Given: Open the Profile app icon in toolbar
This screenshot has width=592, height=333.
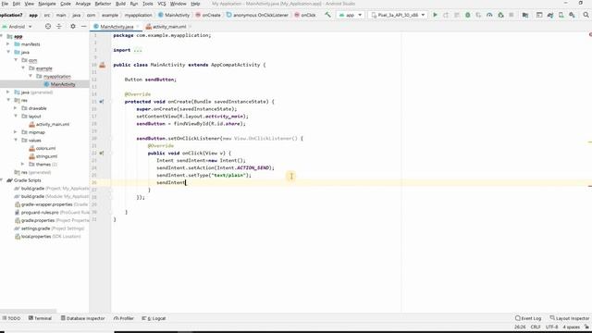Looking at the screenshot, I should (x=489, y=15).
